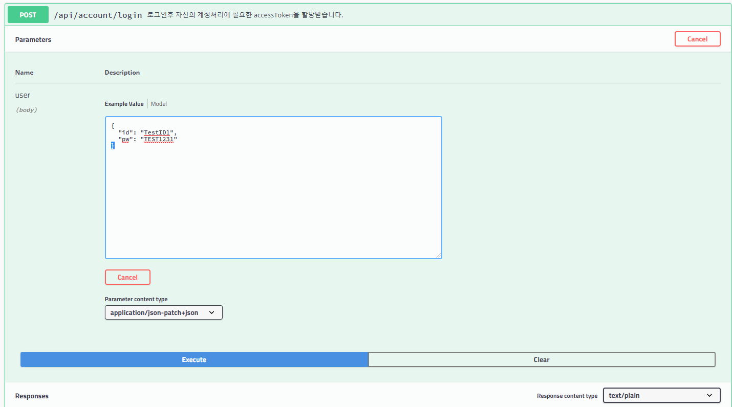The width and height of the screenshot is (732, 407).
Task: Click the green POST method badge
Action: coord(28,15)
